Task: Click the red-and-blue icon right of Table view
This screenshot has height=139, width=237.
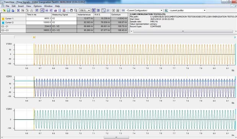Action: pyautogui.click(x=64, y=10)
